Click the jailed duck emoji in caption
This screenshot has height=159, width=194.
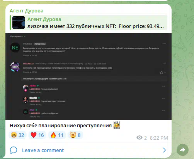(117, 125)
